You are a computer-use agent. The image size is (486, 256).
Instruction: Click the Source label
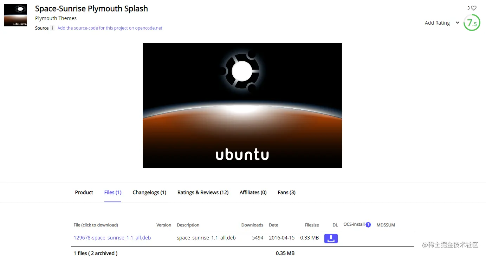(42, 28)
